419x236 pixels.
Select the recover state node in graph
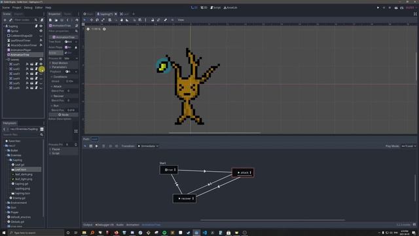[185, 199]
